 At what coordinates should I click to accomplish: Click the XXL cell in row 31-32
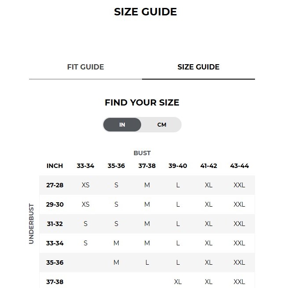click(239, 224)
